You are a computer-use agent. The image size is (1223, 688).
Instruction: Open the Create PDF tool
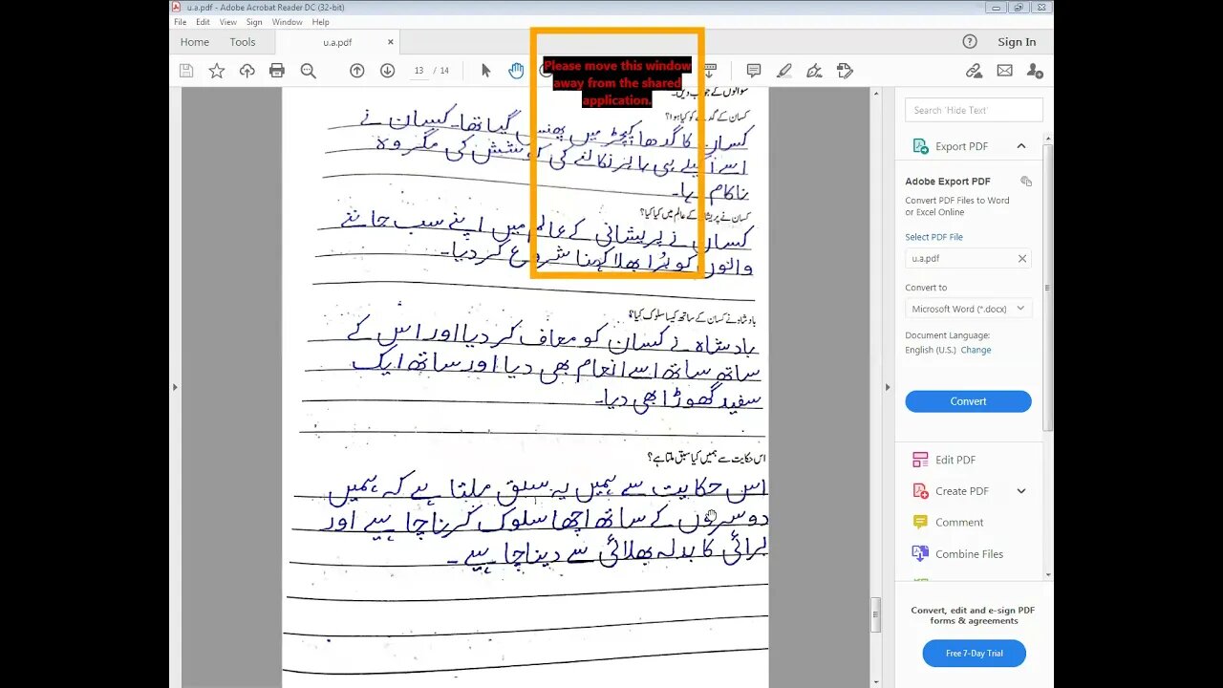pos(961,491)
